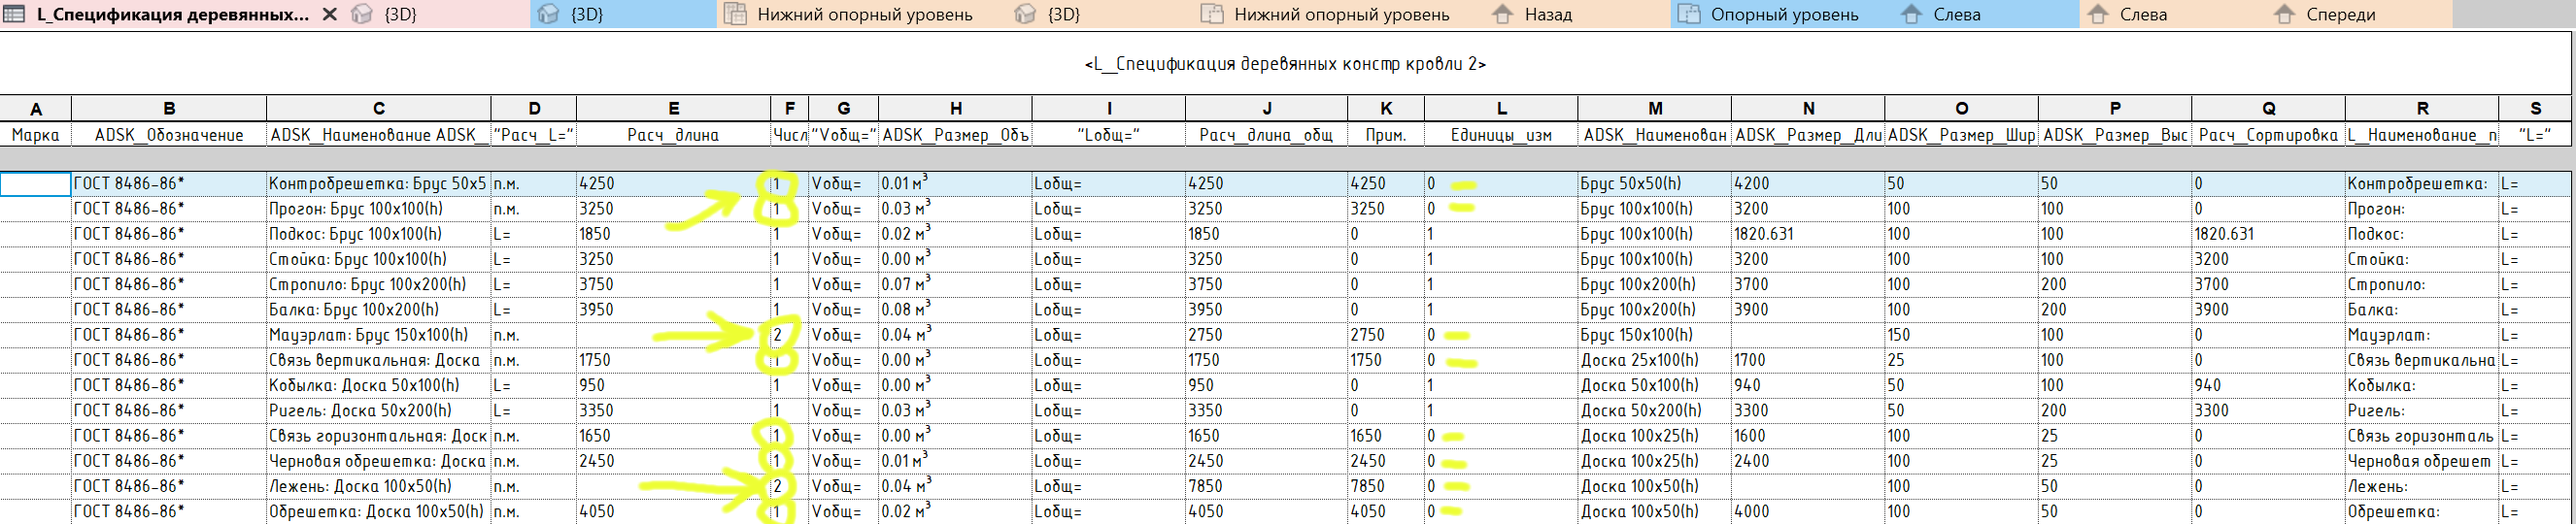
Task: Select the ADSK_Обозначение column header
Action: (x=169, y=135)
